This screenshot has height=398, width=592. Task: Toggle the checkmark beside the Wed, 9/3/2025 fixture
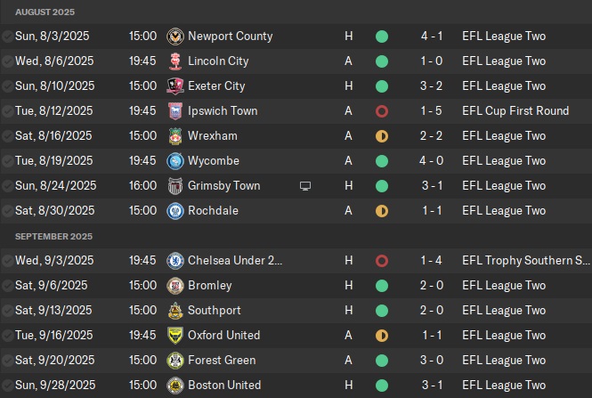(x=7, y=261)
